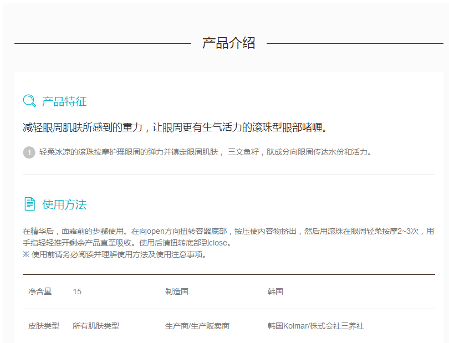
Task: Click the usage paragraph starting with 在精华后
Action: tap(228, 237)
